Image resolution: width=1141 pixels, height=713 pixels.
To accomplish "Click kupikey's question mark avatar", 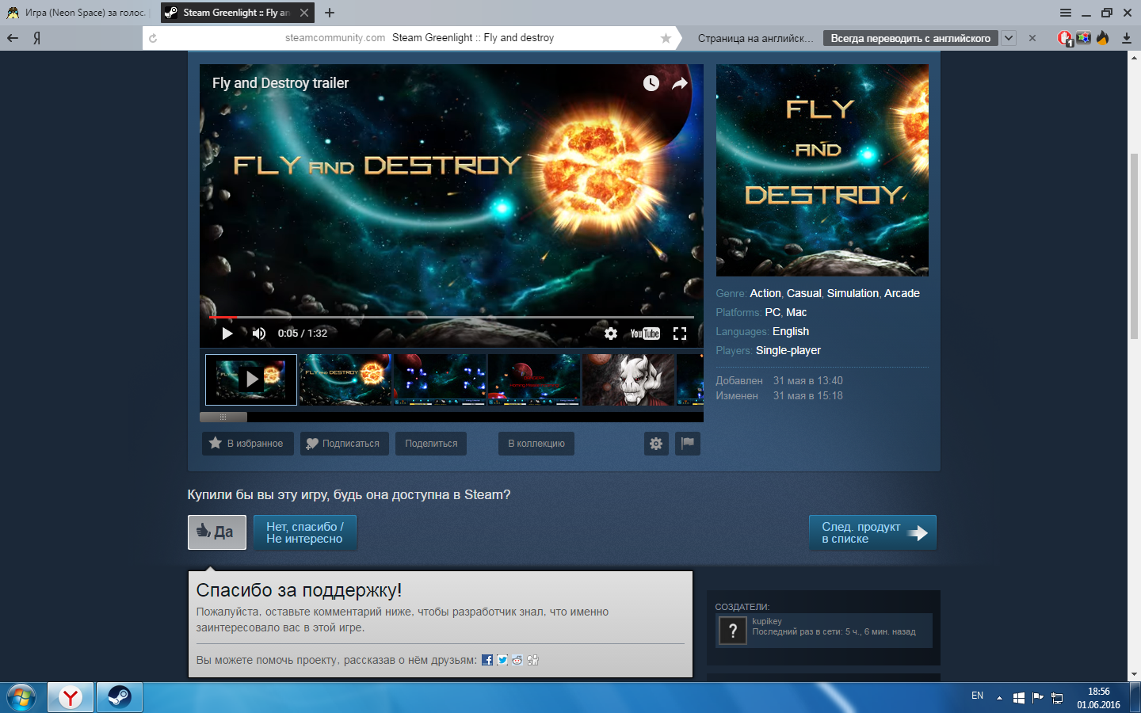I will pyautogui.click(x=733, y=631).
